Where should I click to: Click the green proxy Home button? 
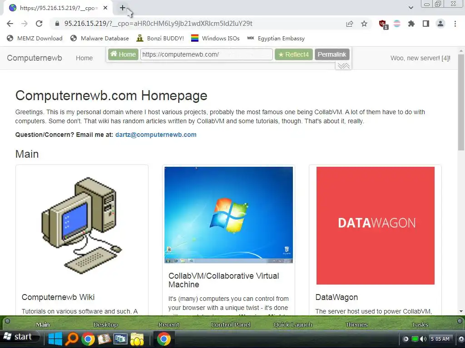coord(123,54)
